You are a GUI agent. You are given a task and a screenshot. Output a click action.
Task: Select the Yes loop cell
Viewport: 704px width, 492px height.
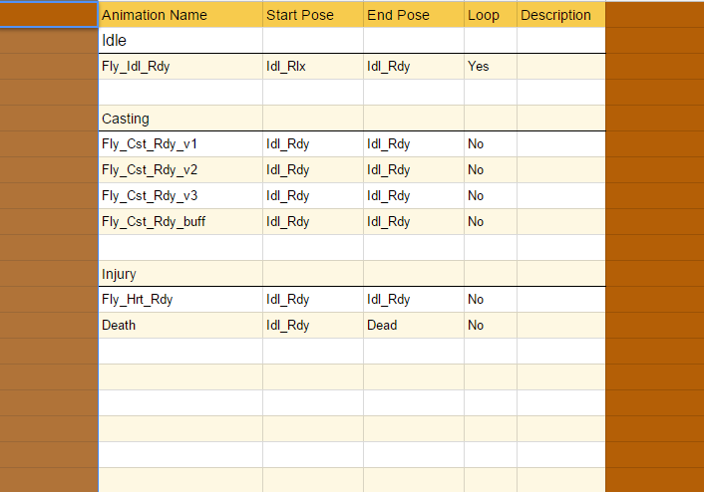coord(490,67)
